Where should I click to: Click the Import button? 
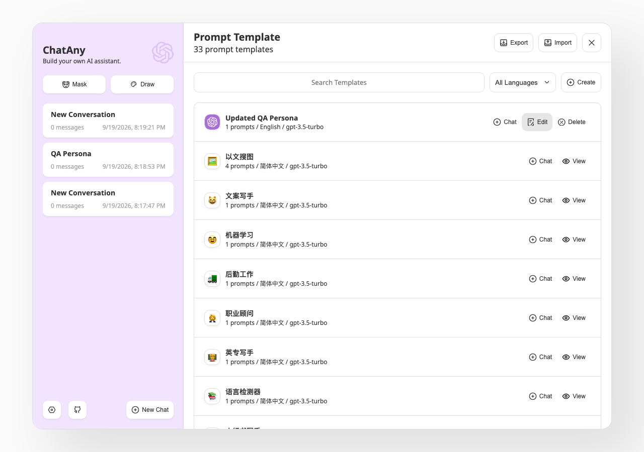(x=557, y=43)
